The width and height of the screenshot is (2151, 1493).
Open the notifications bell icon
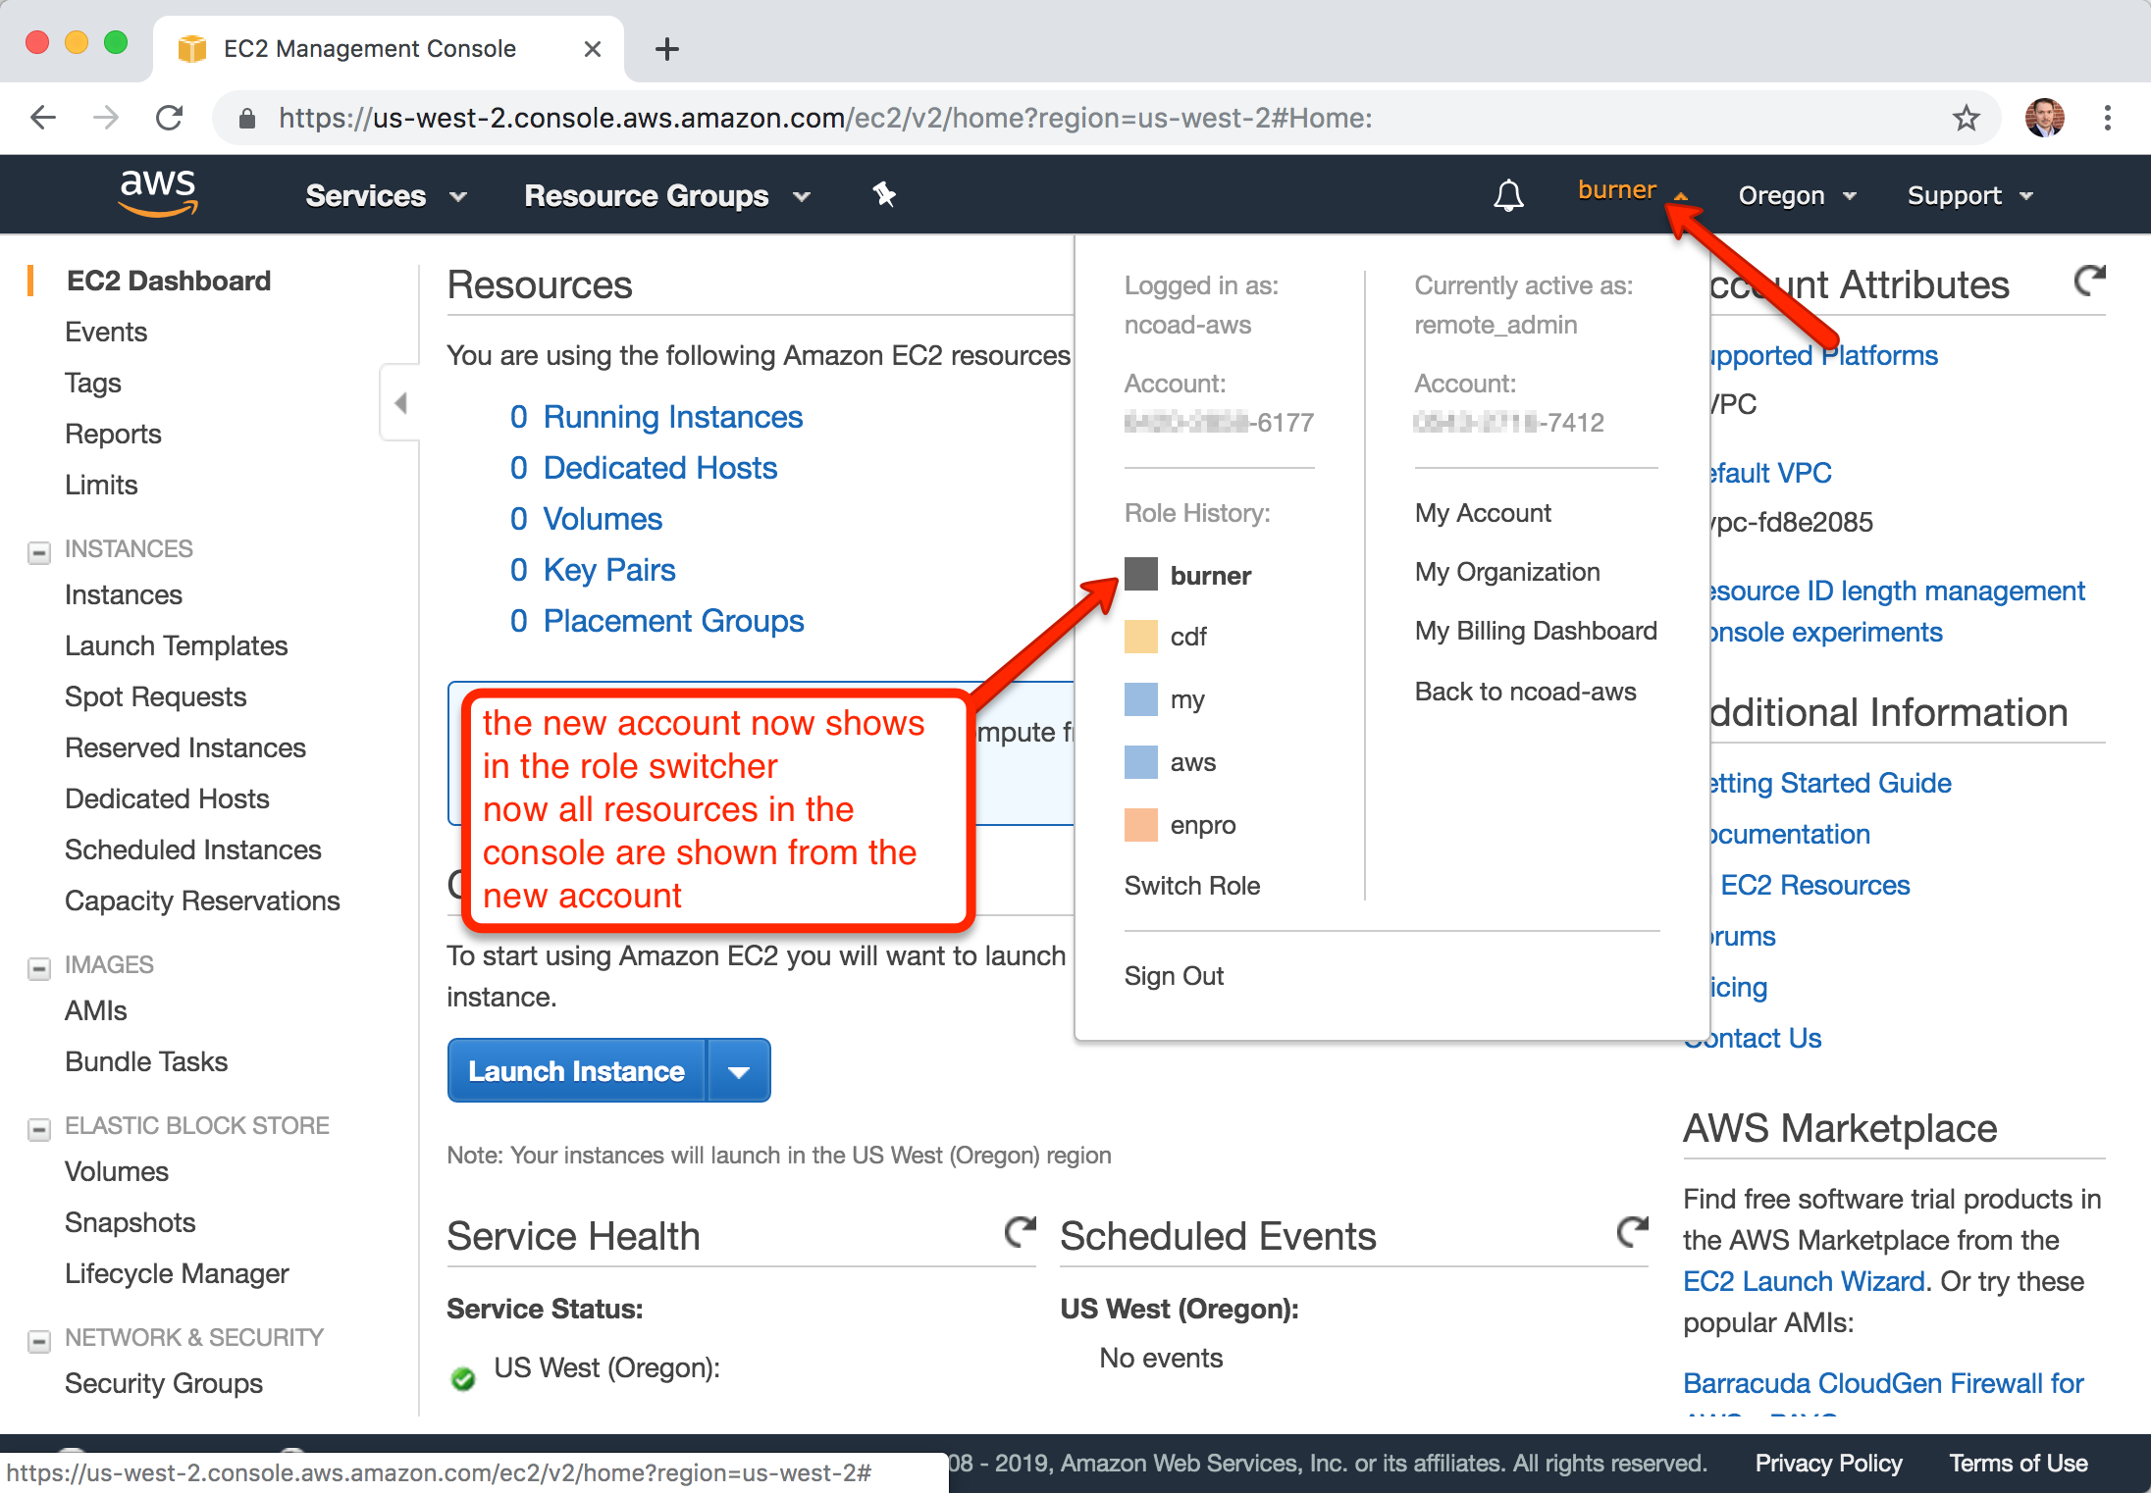coord(1508,195)
